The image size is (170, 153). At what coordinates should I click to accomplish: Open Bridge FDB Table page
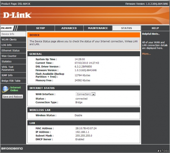13,81
